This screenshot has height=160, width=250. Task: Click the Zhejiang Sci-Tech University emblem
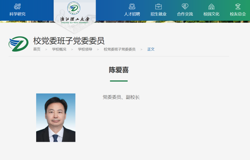click(74, 7)
